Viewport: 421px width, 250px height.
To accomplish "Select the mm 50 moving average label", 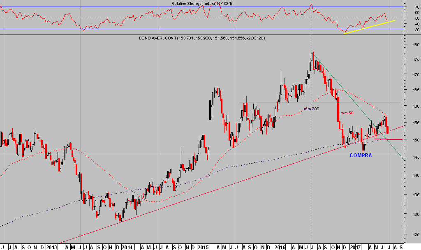I will pos(347,113).
